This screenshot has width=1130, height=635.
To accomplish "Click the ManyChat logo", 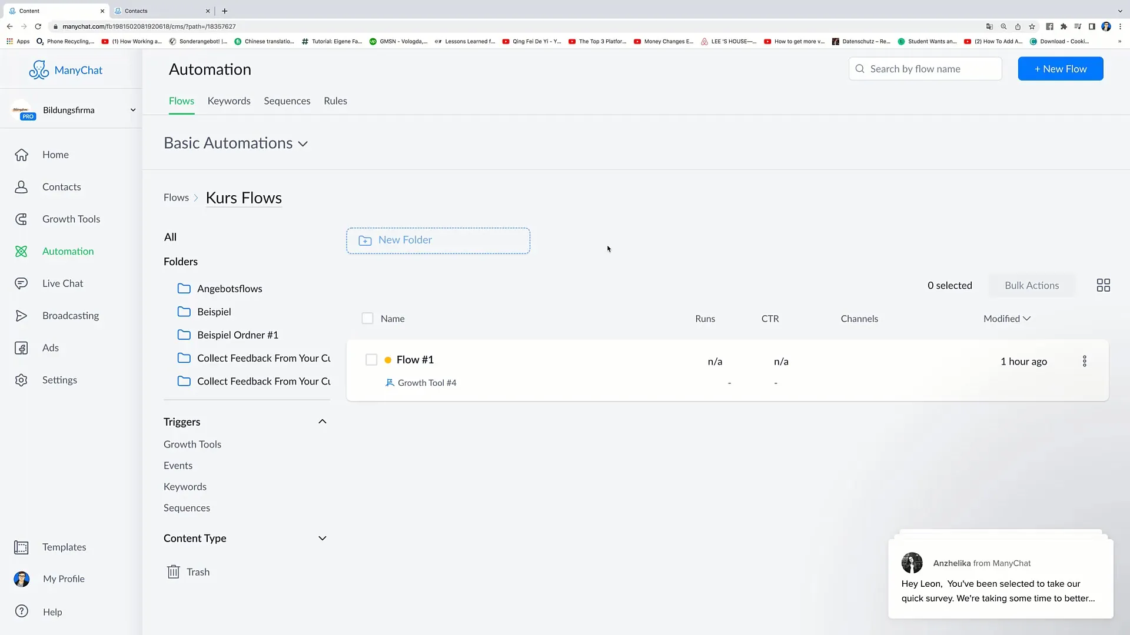I will 65,70.
